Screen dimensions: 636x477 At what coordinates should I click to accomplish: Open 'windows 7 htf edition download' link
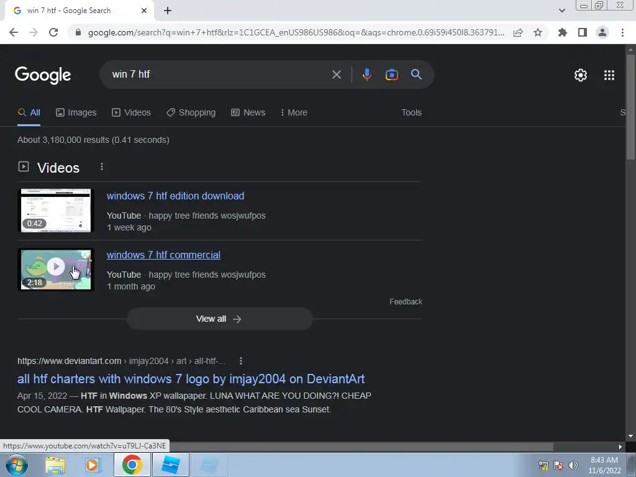pos(175,196)
